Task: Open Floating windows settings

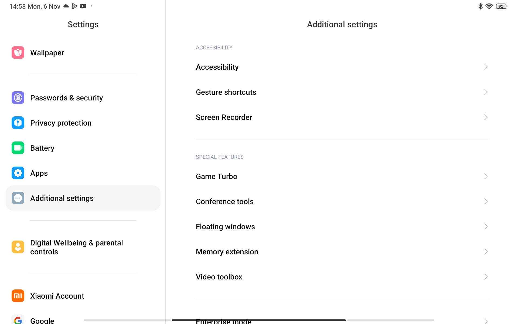Action: coord(225,227)
